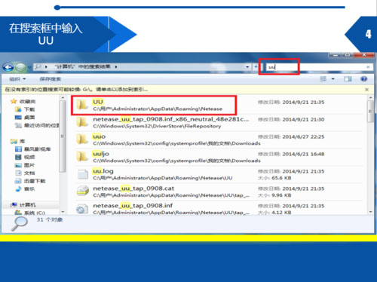
Task: Click the Back navigation arrow button
Action: pos(8,67)
